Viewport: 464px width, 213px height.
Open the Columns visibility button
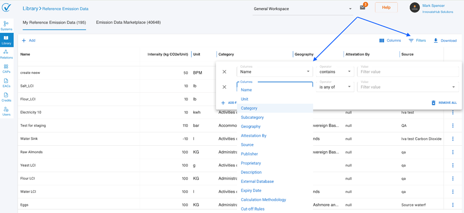[x=390, y=41]
